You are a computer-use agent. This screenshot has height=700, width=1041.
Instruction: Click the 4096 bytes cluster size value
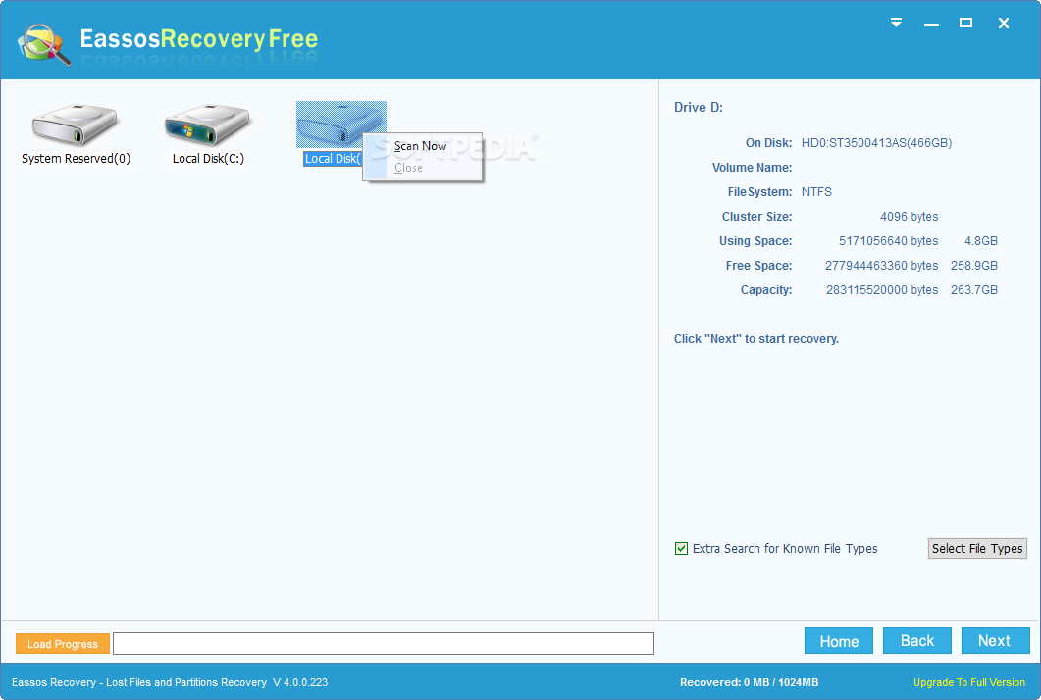pos(909,217)
